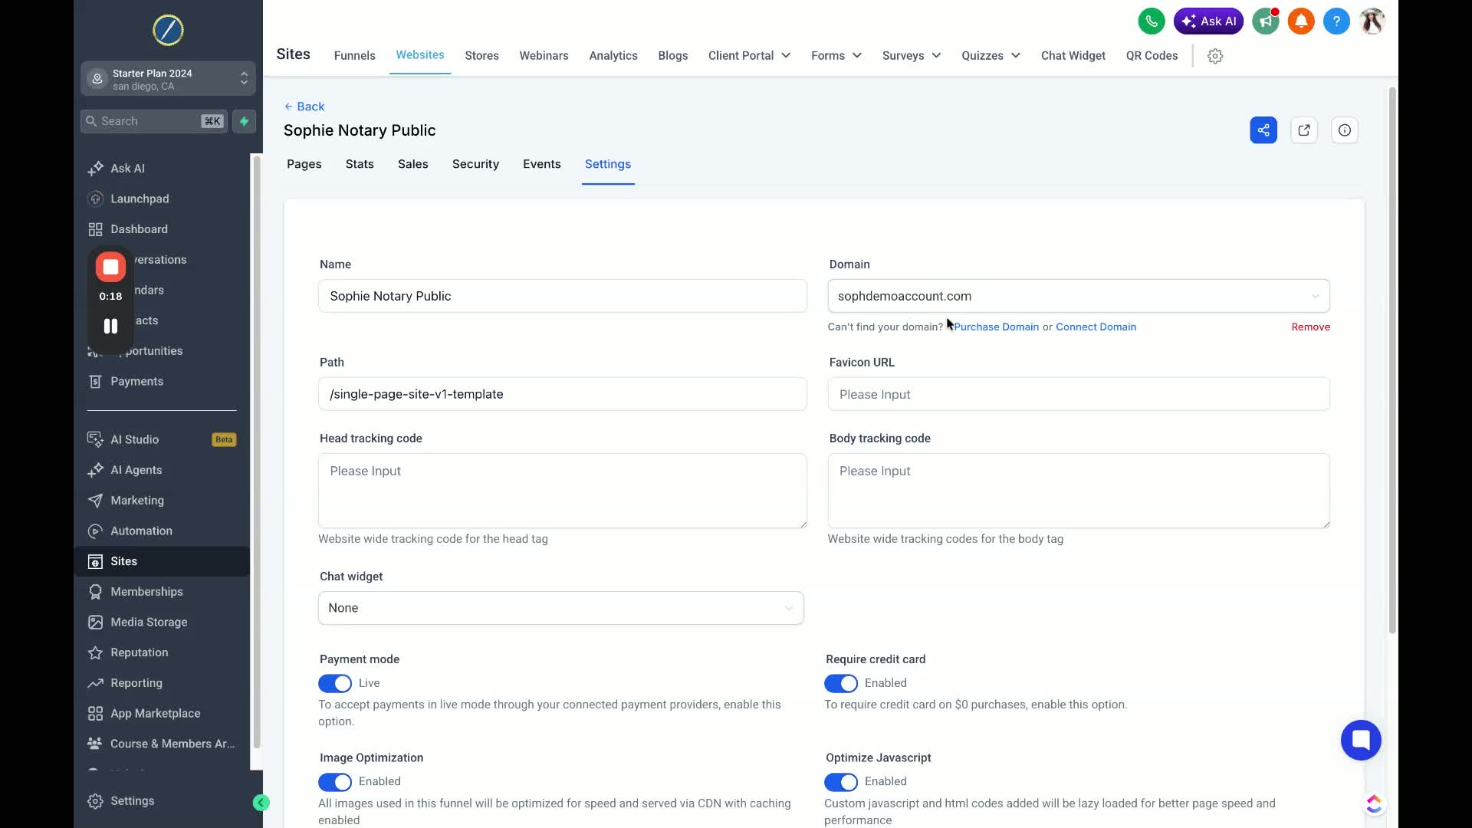Click the info circle icon
Image resolution: width=1472 pixels, height=828 pixels.
point(1344,130)
